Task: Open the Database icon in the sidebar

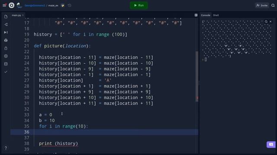Action: (x=6, y=64)
